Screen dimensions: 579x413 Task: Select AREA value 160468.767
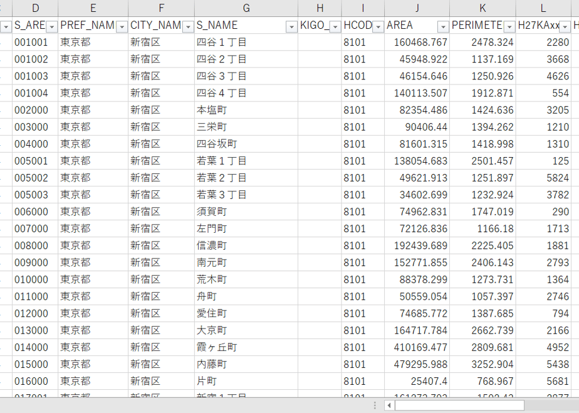[x=417, y=42]
